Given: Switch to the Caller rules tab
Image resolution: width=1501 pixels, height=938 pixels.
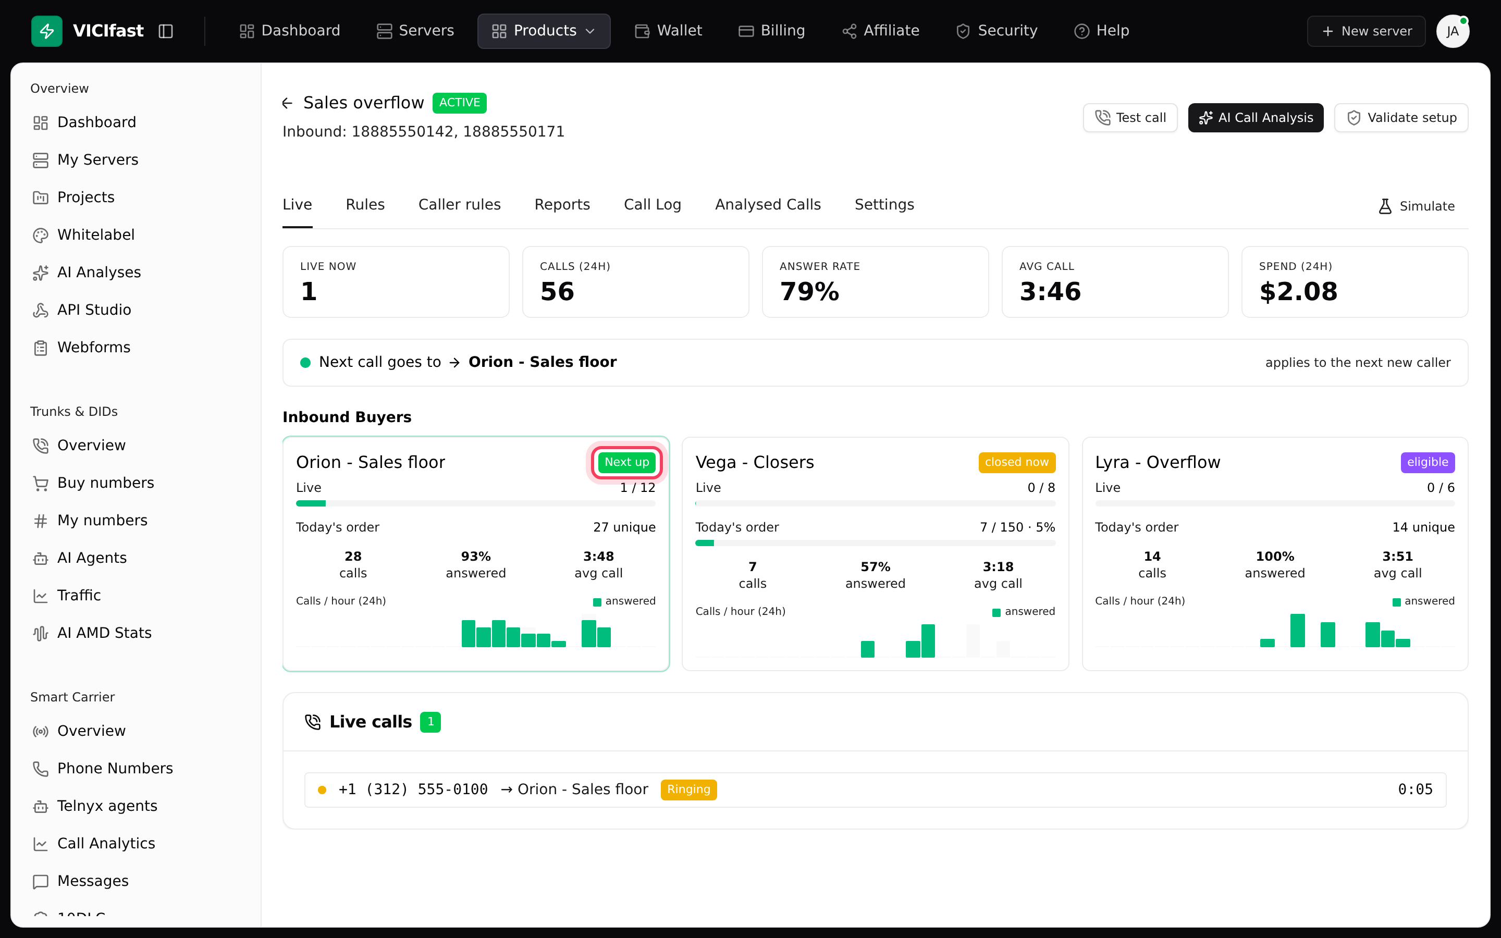Looking at the screenshot, I should point(459,205).
